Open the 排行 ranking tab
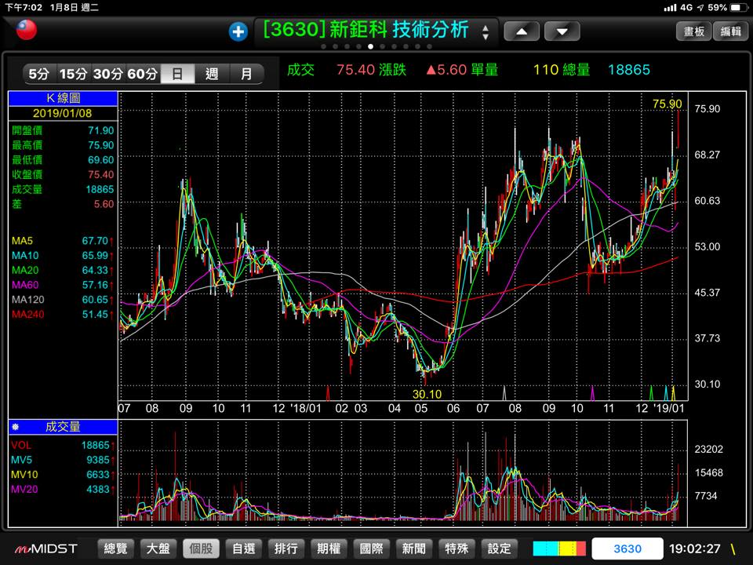 (286, 549)
